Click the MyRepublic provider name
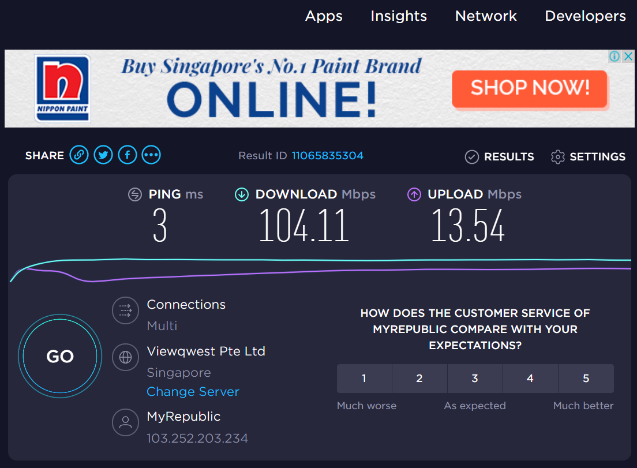Screen dimensions: 637x468 point(183,417)
